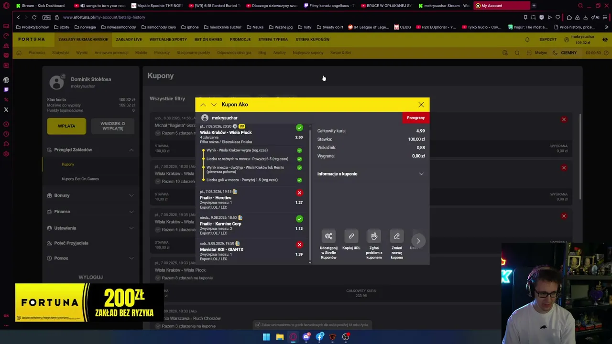612x344 pixels.
Task: Click the Wniosek o wypłatę button
Action: click(113, 126)
